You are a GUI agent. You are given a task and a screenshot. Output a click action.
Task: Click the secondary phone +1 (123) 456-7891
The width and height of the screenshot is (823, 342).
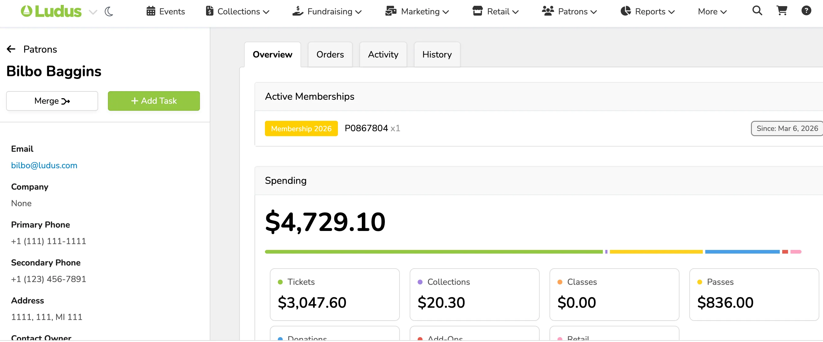[48, 279]
